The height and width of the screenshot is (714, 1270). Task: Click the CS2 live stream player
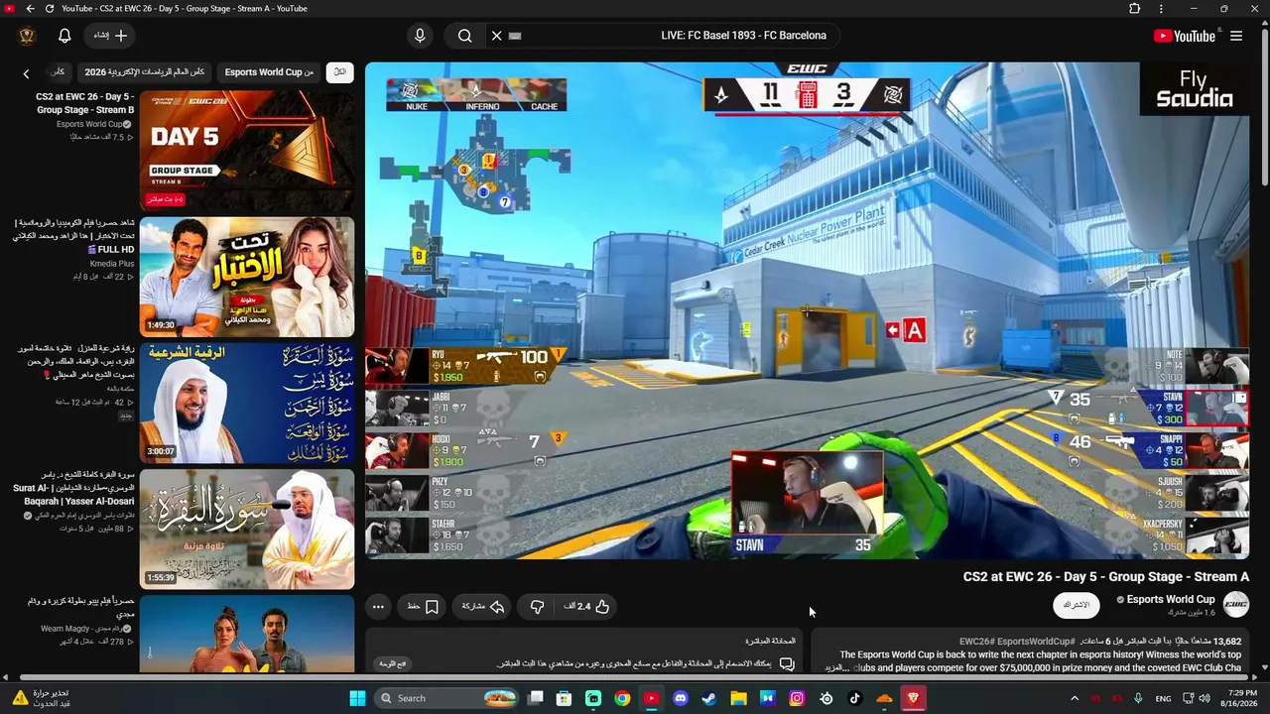[808, 310]
